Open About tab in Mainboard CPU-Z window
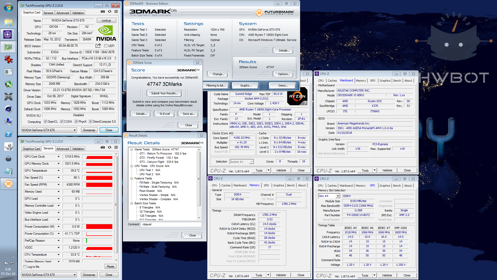Screen dimensions: 497x280 (x=408, y=81)
